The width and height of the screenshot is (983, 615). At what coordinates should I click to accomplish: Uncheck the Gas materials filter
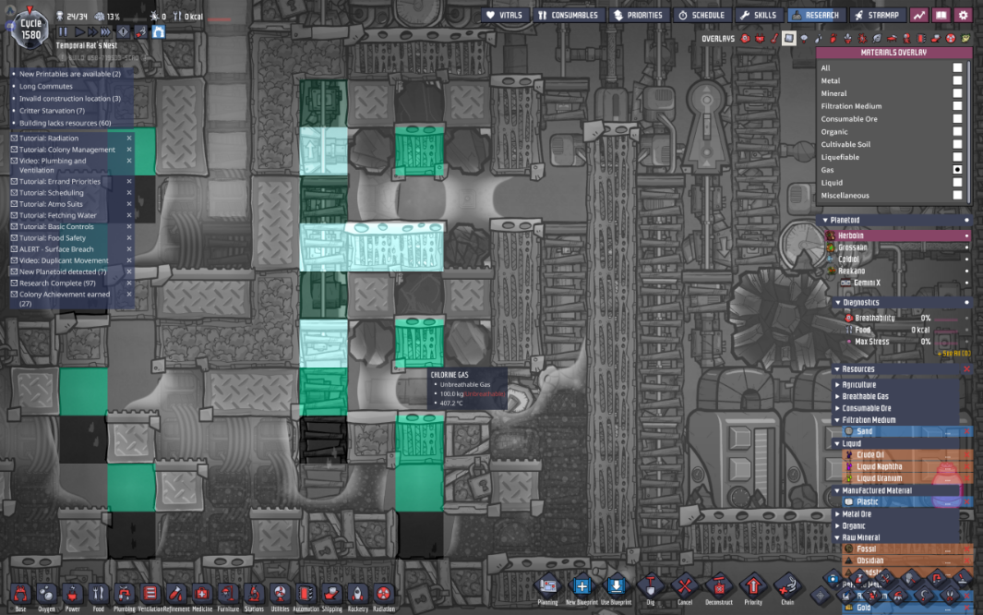[957, 170]
